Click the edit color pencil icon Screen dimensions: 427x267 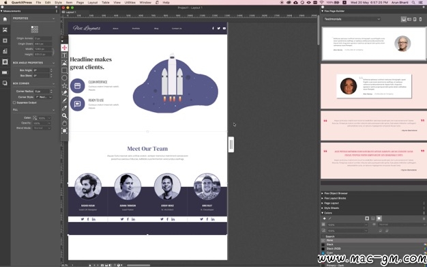pyautogui.click(x=329, y=219)
